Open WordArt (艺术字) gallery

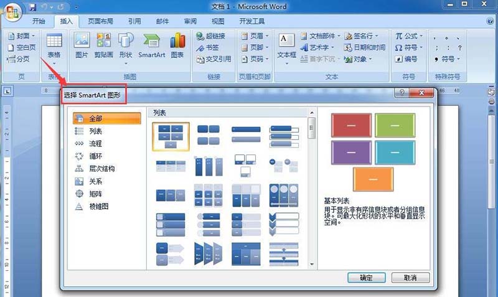pyautogui.click(x=317, y=47)
